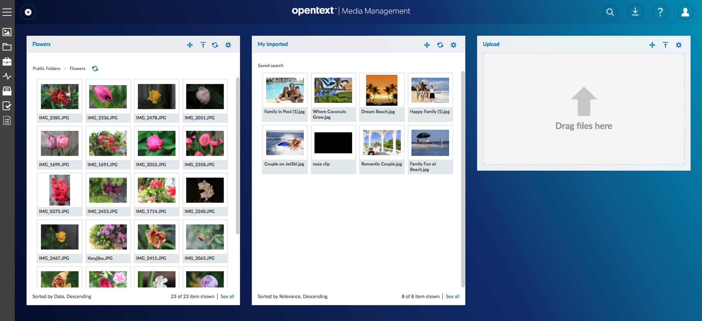Open Flowers widget settings gear
Screen dimensions: 702x321
(228, 45)
